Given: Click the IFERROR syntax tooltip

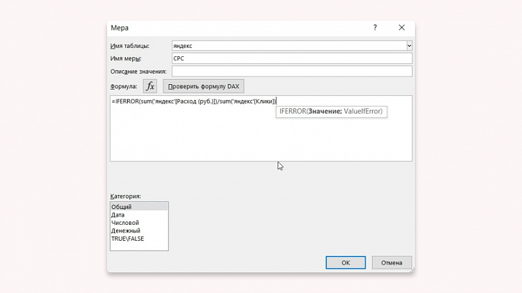Looking at the screenshot, I should pyautogui.click(x=332, y=111).
